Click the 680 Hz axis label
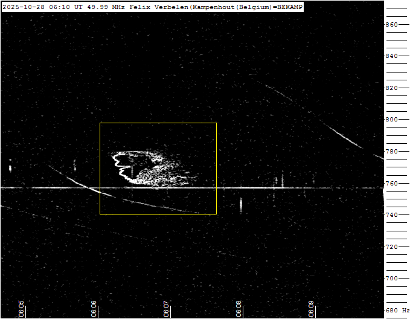The width and height of the screenshot is (410, 319). pos(397,311)
